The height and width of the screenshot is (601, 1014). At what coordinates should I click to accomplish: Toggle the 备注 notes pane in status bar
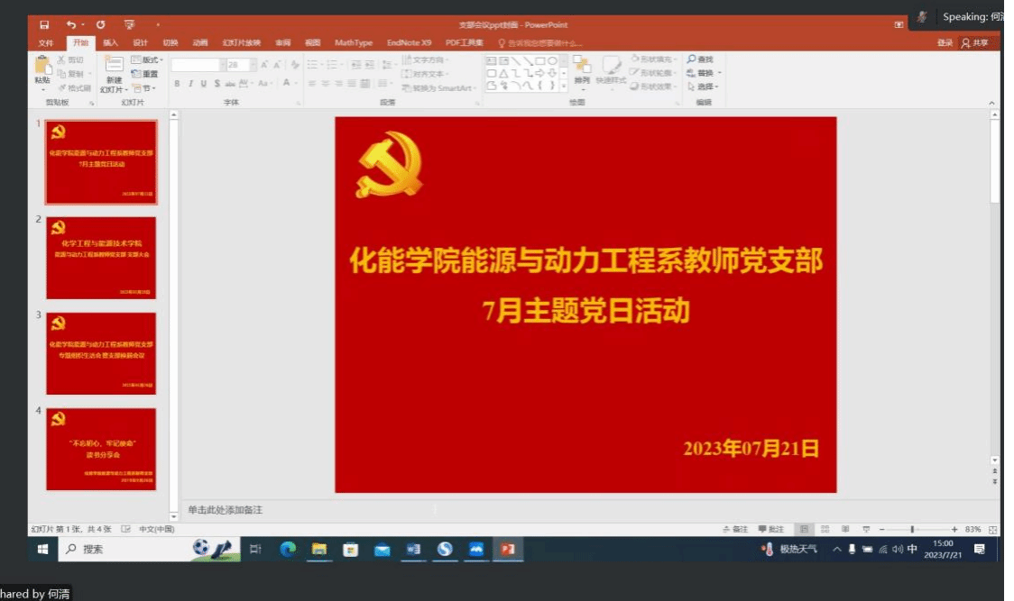tap(736, 529)
